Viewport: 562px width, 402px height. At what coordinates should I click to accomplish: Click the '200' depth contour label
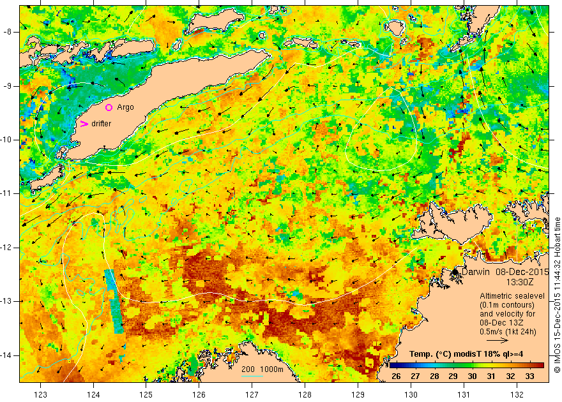(x=248, y=369)
